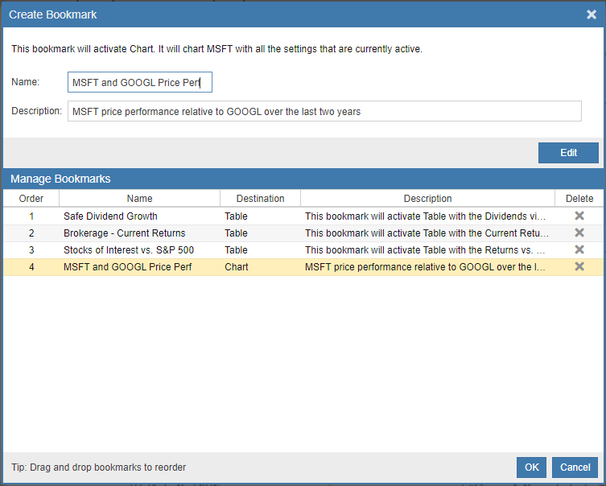
Task: Click the drag and drop tip text
Action: [98, 467]
